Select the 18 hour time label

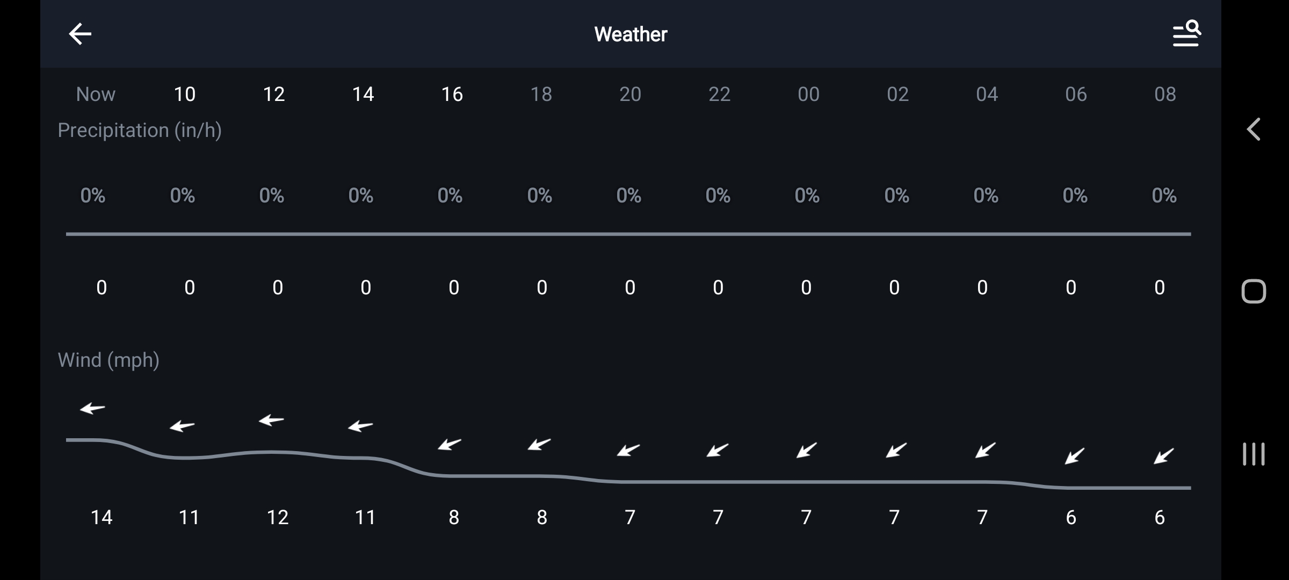(541, 95)
